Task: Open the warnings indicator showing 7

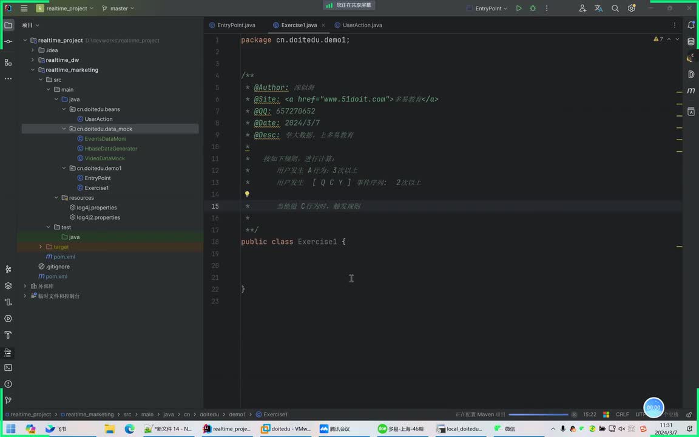Action: (658, 39)
